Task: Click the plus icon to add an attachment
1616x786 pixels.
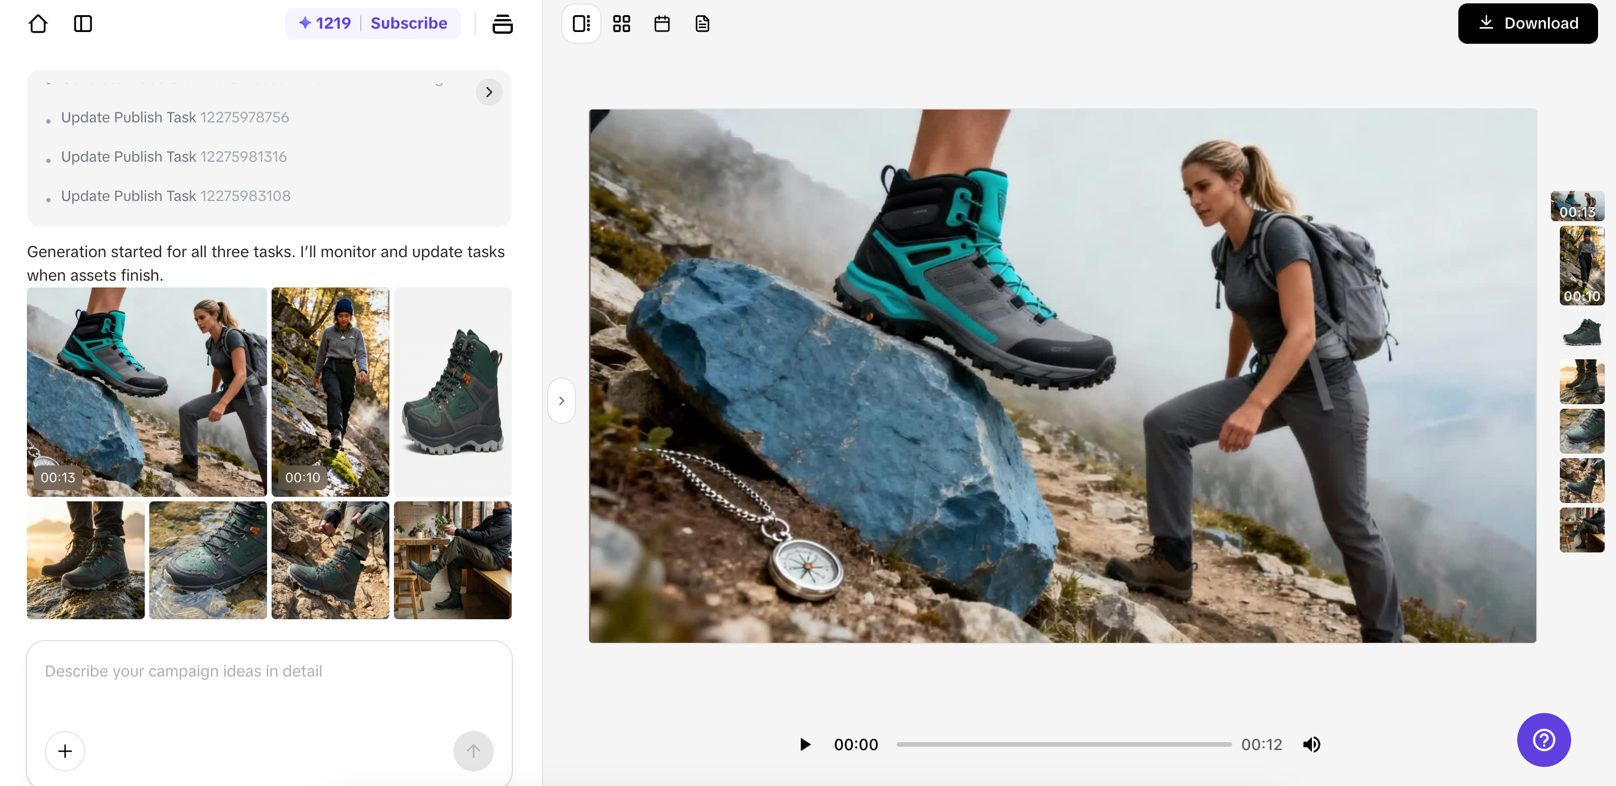Action: (65, 751)
